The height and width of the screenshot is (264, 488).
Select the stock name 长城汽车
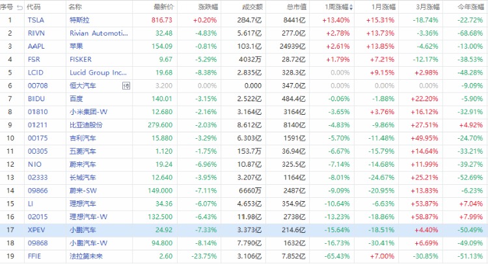point(83,178)
